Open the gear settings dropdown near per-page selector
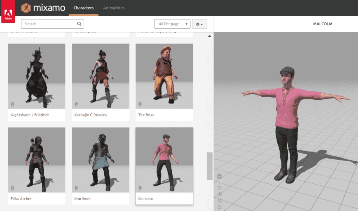Viewport: 358px width, 211px height. pyautogui.click(x=199, y=23)
